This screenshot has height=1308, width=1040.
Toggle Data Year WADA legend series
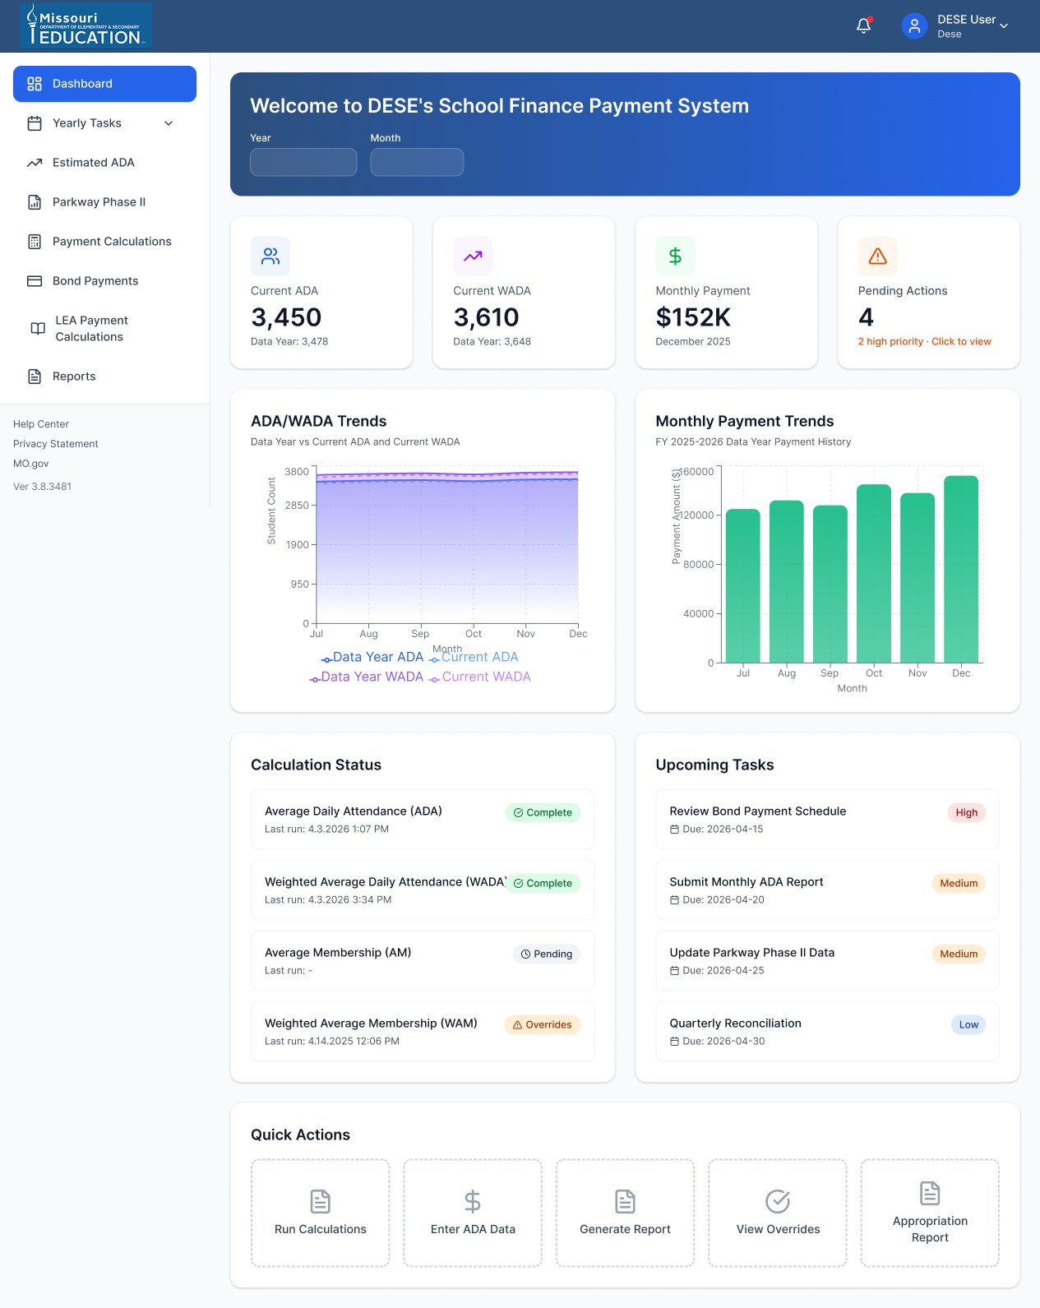tap(367, 677)
